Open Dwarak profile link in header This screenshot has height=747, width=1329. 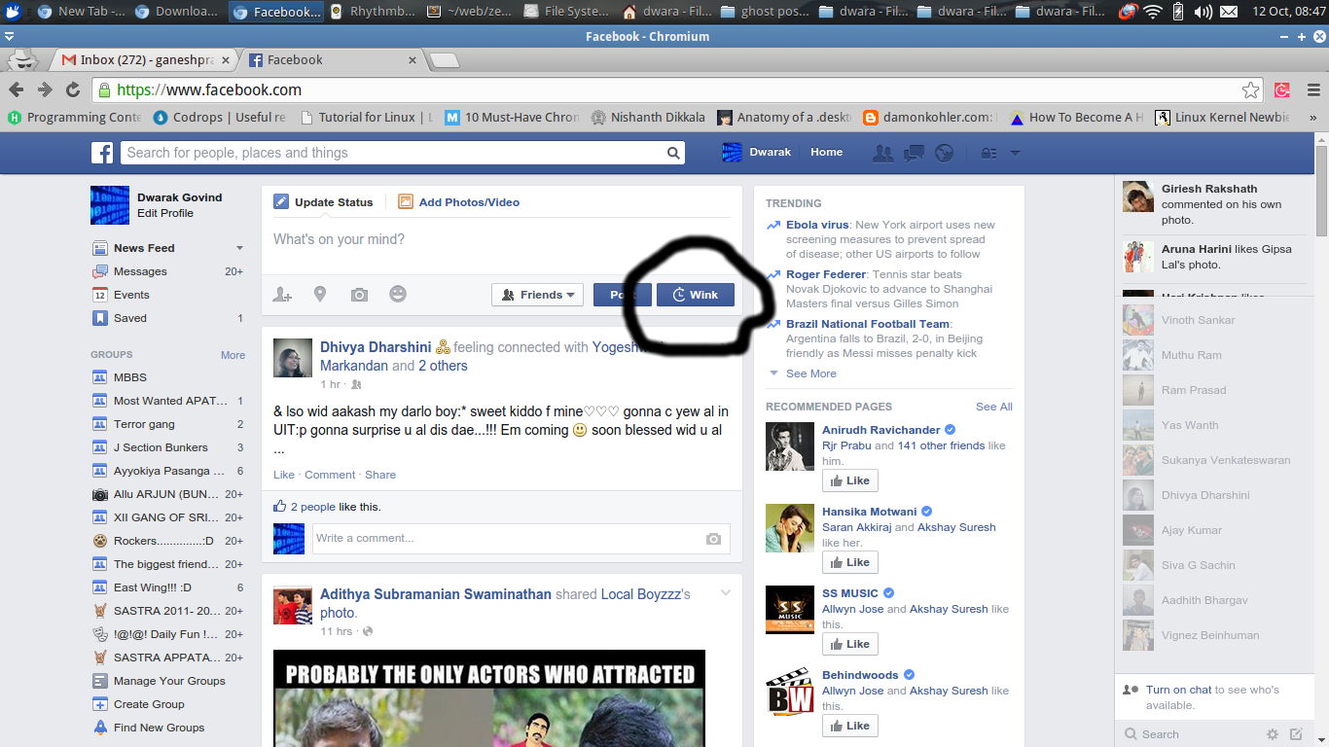click(x=757, y=152)
